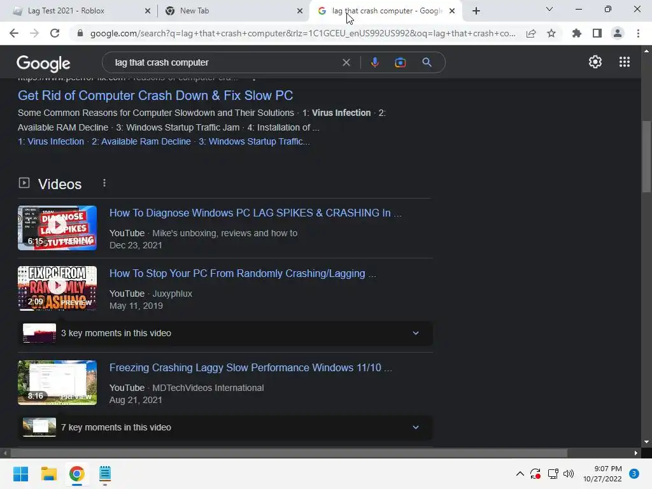This screenshot has width=652, height=489.
Task: Play the Diagnose Lag Spikes video thumbnail
Action: 57,228
